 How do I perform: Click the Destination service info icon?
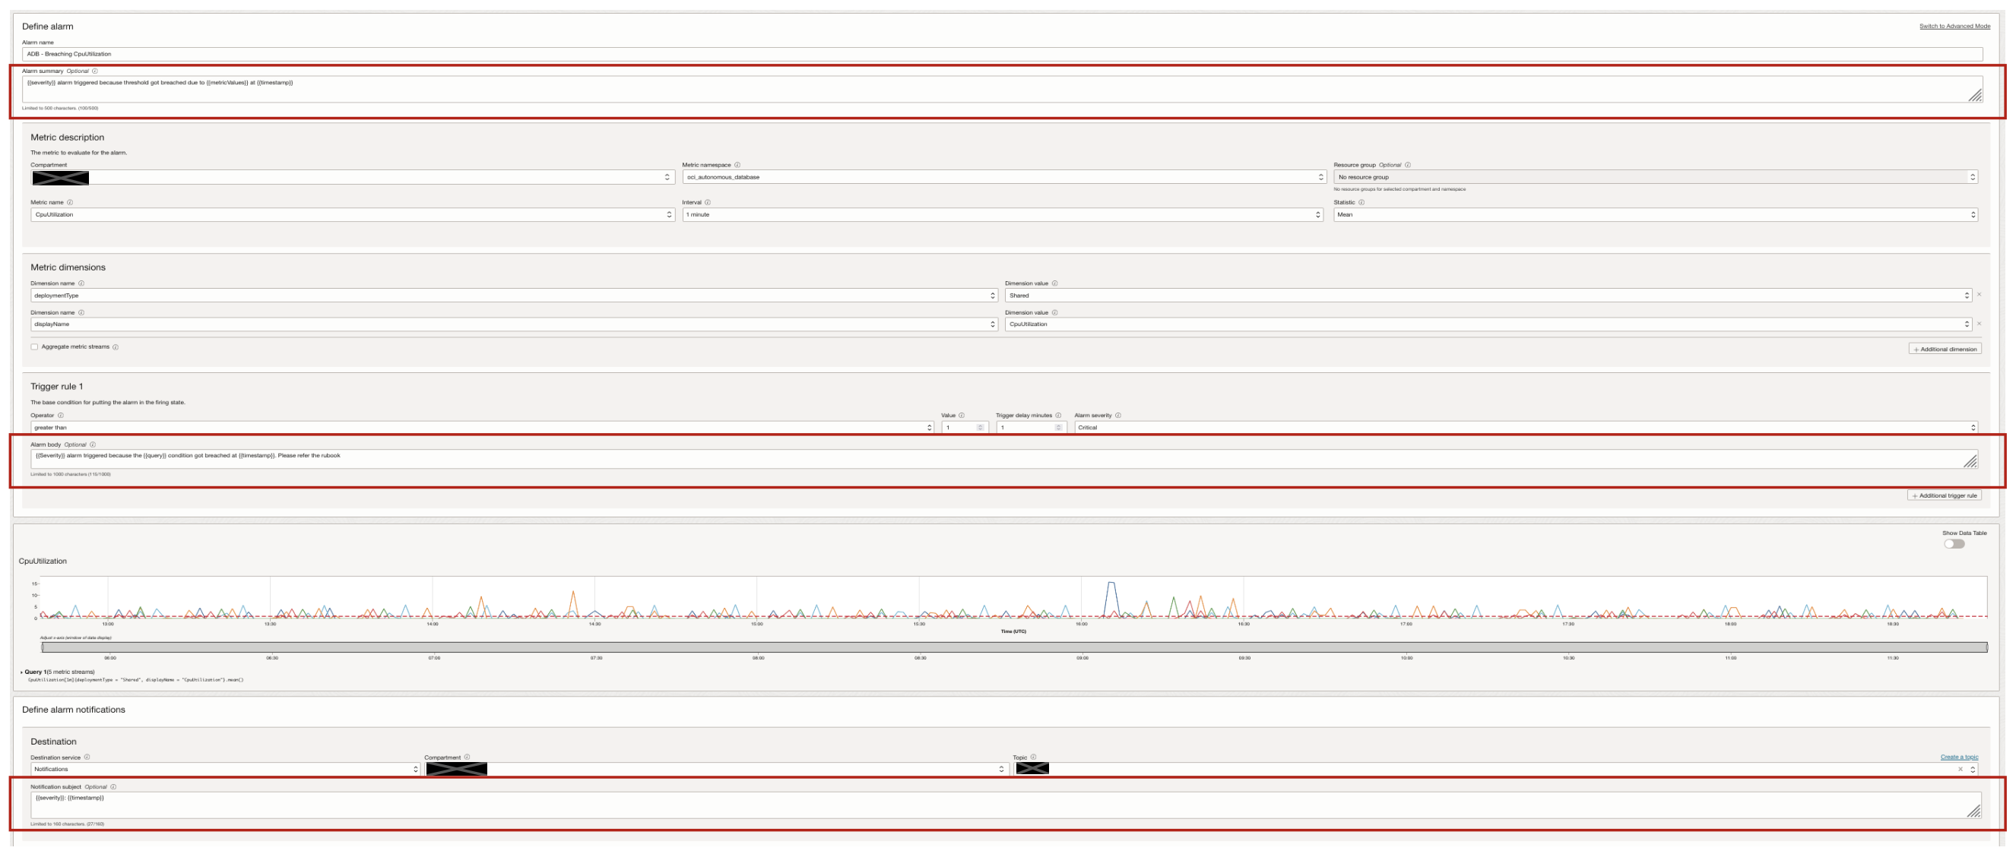click(x=87, y=757)
